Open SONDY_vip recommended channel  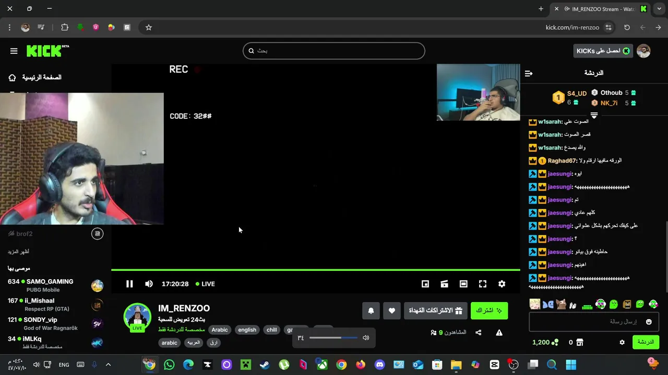55,323
